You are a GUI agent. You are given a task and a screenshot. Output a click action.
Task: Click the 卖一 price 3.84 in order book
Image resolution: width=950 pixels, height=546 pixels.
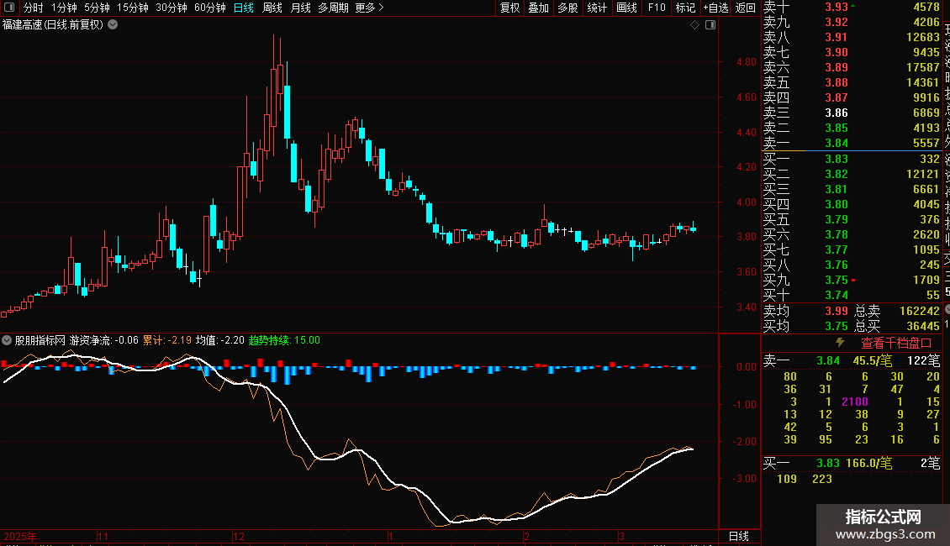[837, 144]
